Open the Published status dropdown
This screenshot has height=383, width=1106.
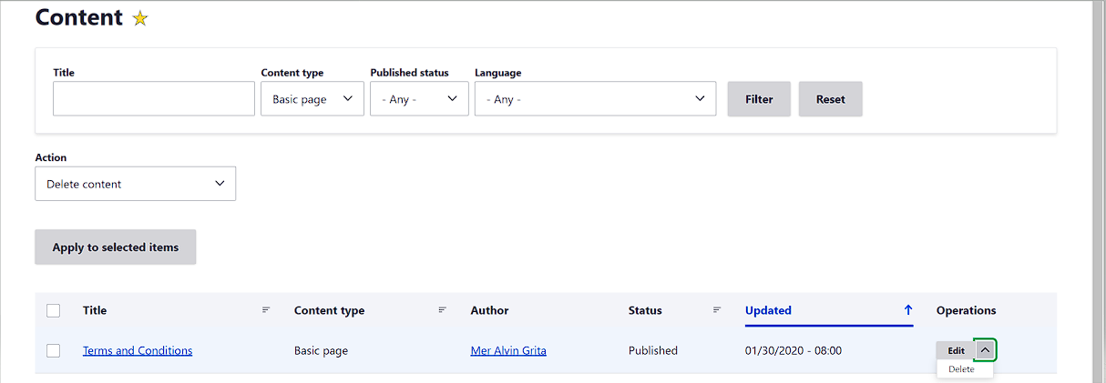pyautogui.click(x=419, y=99)
